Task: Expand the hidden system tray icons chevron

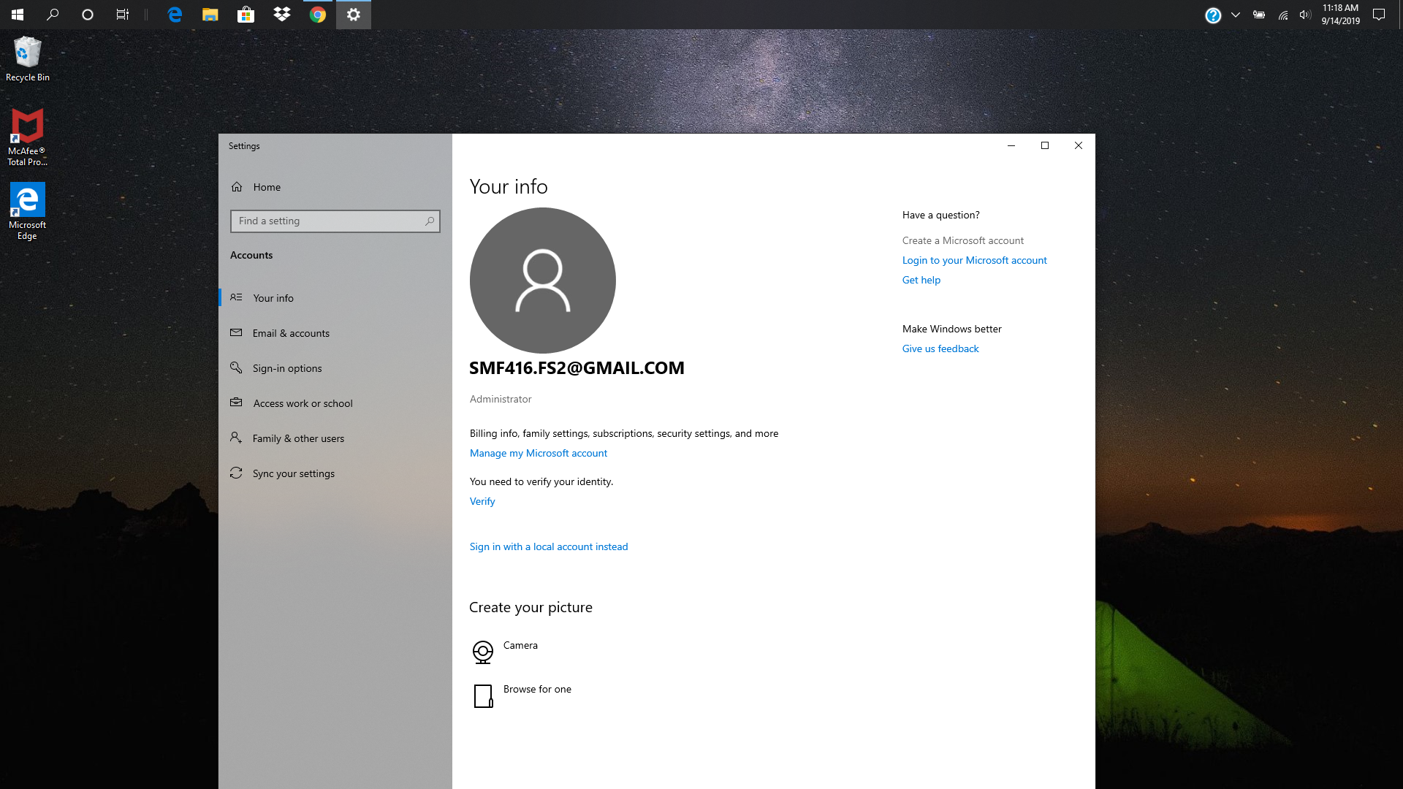Action: (1236, 15)
